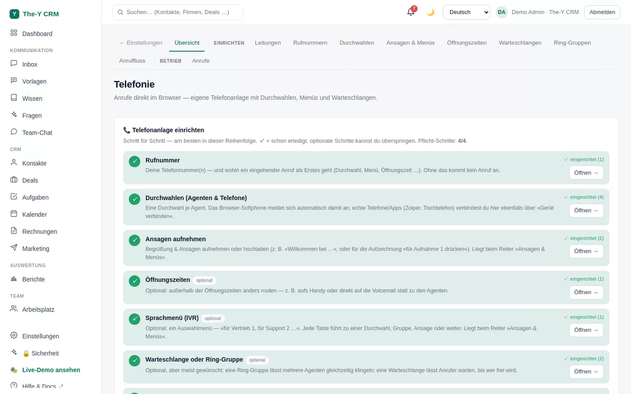Click green checkmark beside Rufnummer

(x=135, y=162)
